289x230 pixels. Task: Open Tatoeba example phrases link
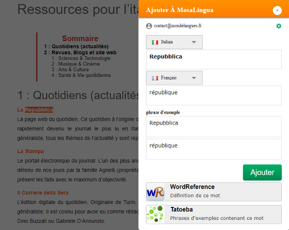tap(214, 215)
